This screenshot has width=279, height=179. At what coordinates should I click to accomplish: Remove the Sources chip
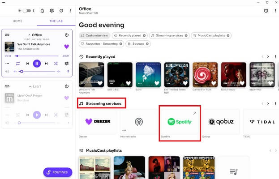(147, 44)
